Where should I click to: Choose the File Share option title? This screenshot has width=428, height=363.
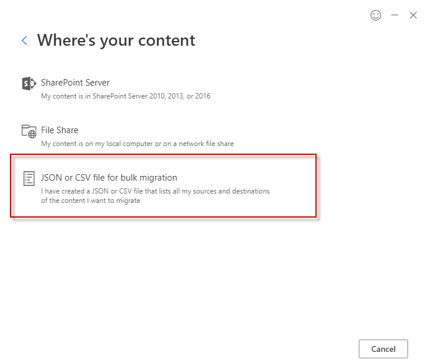point(59,130)
